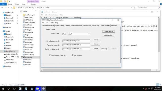Toggle the select-all checkbox beside Name
This screenshot has height=91, width=162.
[x=21, y=11]
